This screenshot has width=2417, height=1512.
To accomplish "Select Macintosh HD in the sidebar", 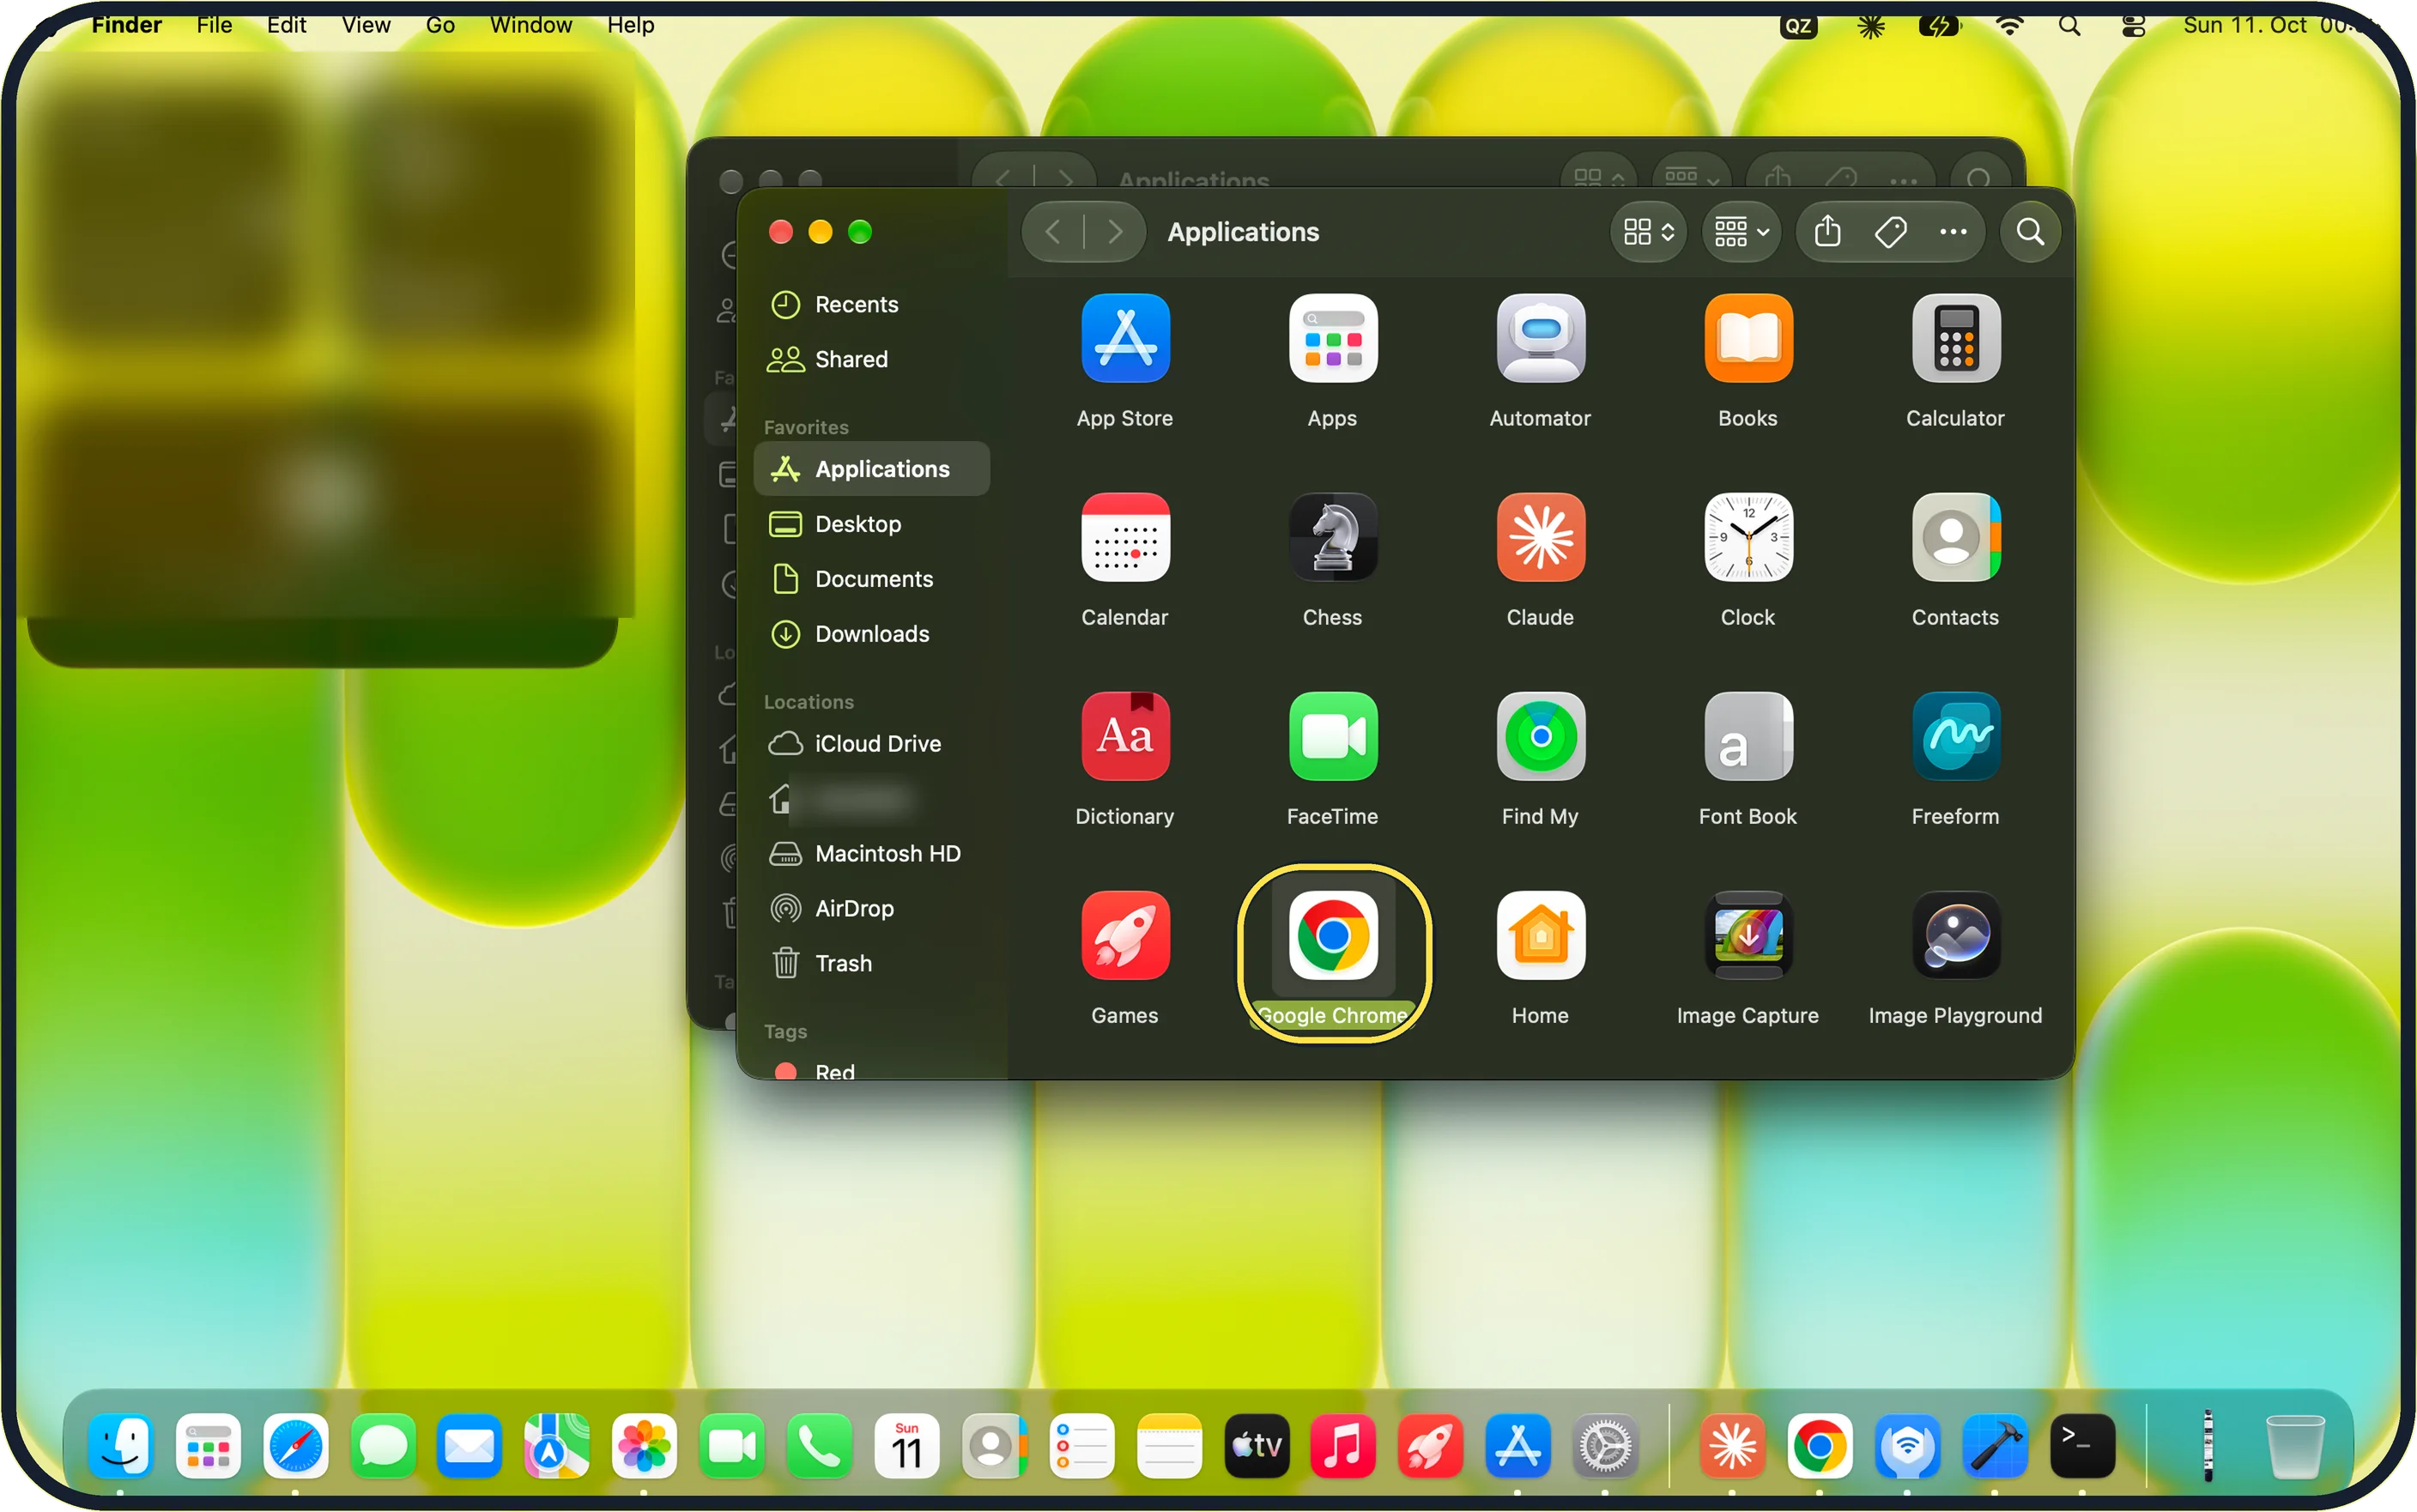I will pos(871,854).
